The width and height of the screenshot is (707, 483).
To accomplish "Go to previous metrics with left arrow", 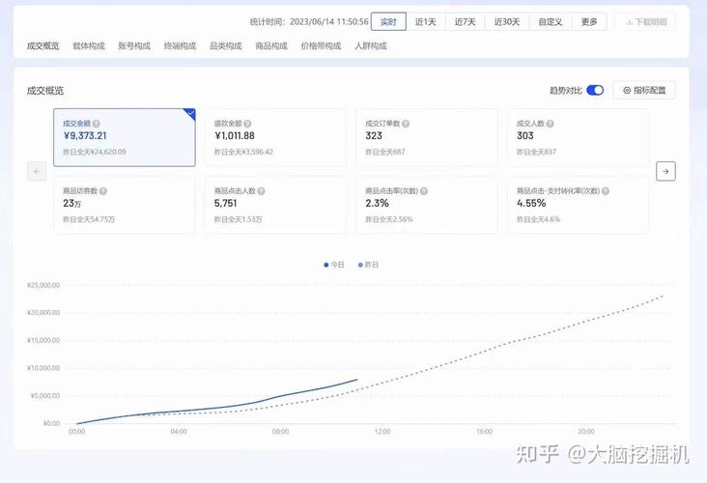I will [x=37, y=171].
